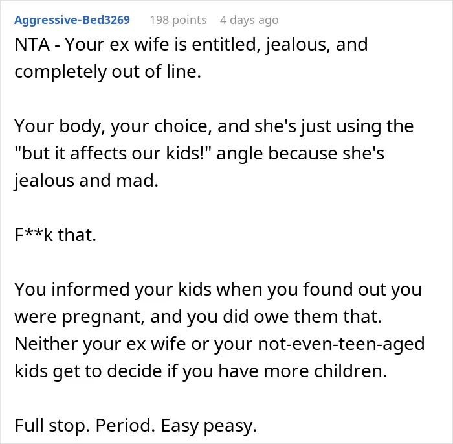Open the Aggressive-Bed3269 user profile link

72,20
